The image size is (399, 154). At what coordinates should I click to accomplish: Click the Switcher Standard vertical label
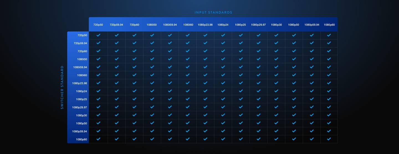(x=62, y=87)
